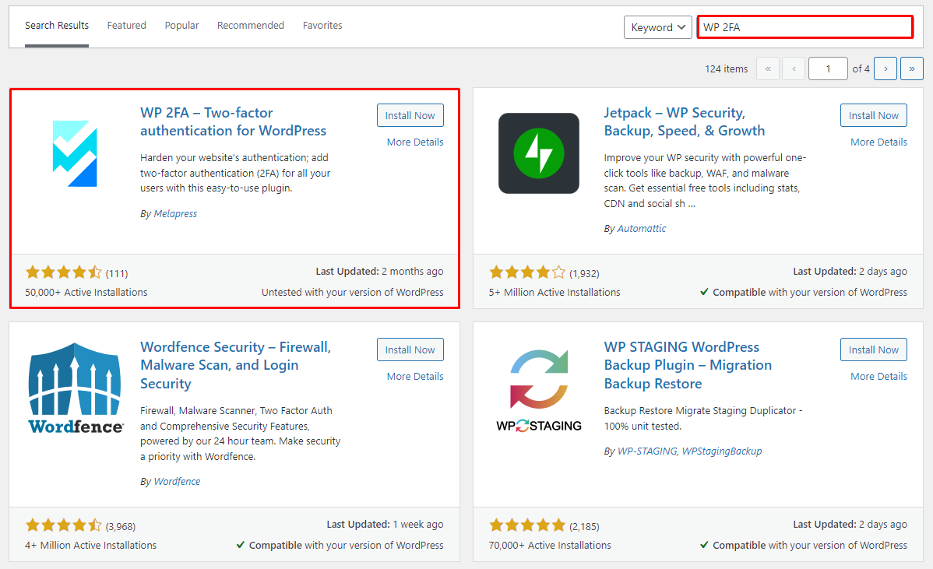
Task: Go to the next page arrow
Action: click(885, 68)
